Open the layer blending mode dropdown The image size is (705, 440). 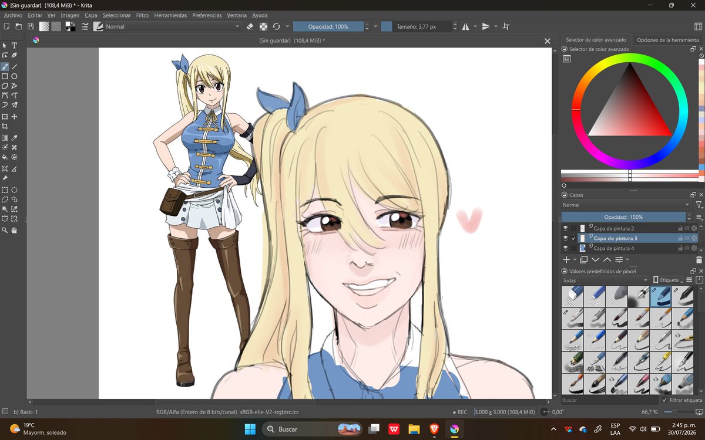click(626, 205)
